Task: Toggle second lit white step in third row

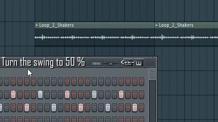Action: (54, 107)
